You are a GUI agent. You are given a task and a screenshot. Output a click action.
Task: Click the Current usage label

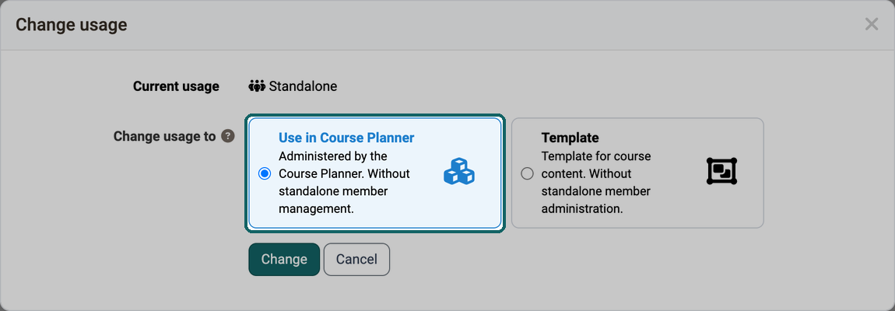pos(176,87)
